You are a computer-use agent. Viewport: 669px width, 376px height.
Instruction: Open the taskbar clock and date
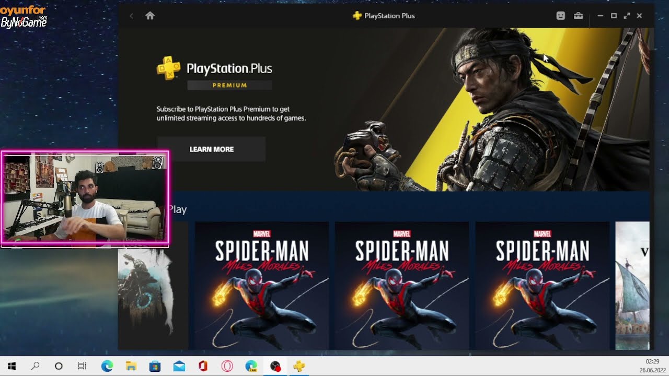[652, 366]
